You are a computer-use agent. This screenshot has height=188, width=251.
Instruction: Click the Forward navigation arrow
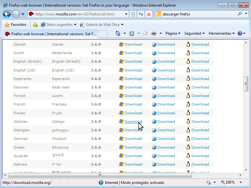16,14
